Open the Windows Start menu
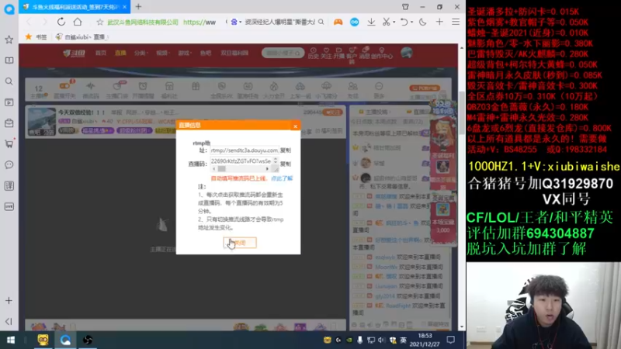 [11, 340]
